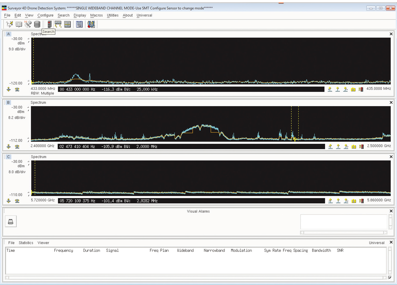Viewport: 397px width, 285px height.
Task: Open the About menu
Action: (128, 15)
